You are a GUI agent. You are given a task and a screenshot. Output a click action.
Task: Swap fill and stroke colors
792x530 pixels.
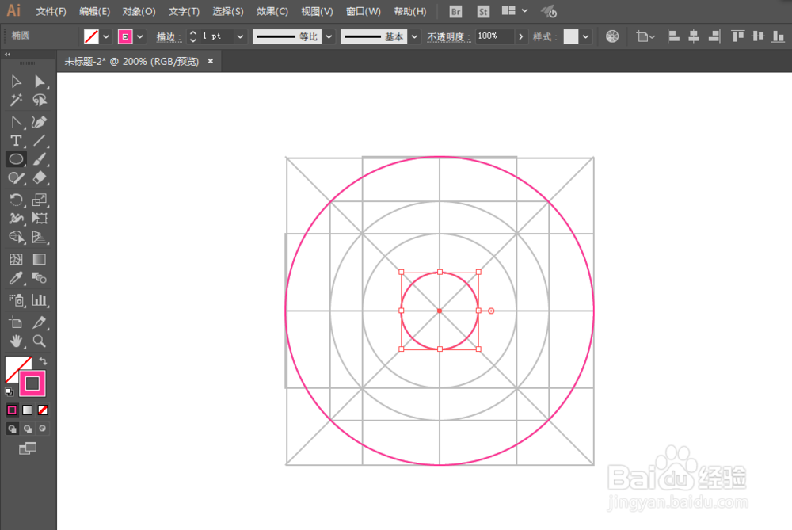coord(43,361)
